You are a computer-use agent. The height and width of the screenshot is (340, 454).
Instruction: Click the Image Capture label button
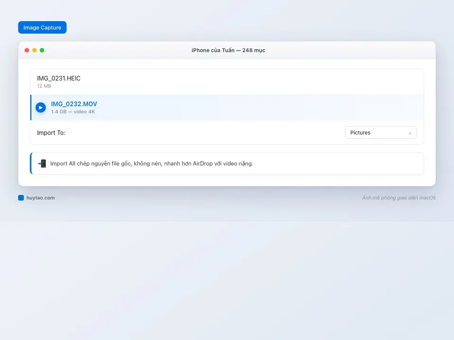[42, 27]
